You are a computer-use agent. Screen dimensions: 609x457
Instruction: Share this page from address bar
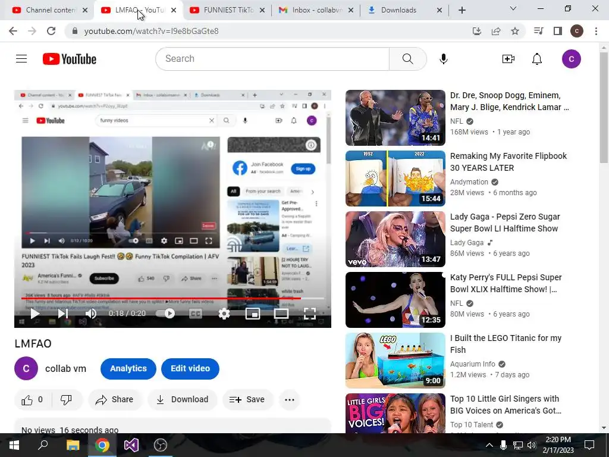pos(495,31)
